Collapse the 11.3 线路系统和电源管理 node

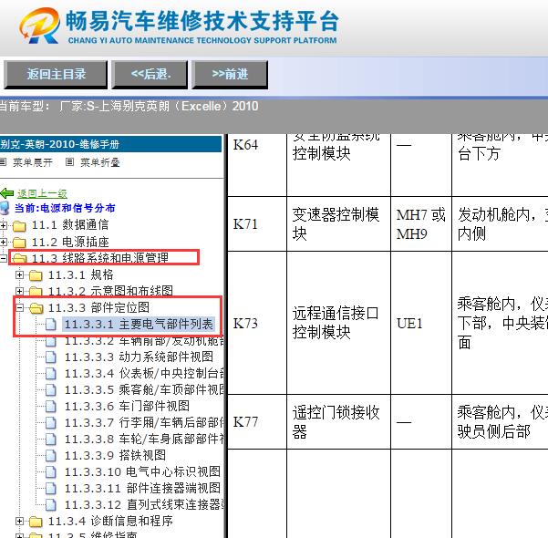pos(3,258)
